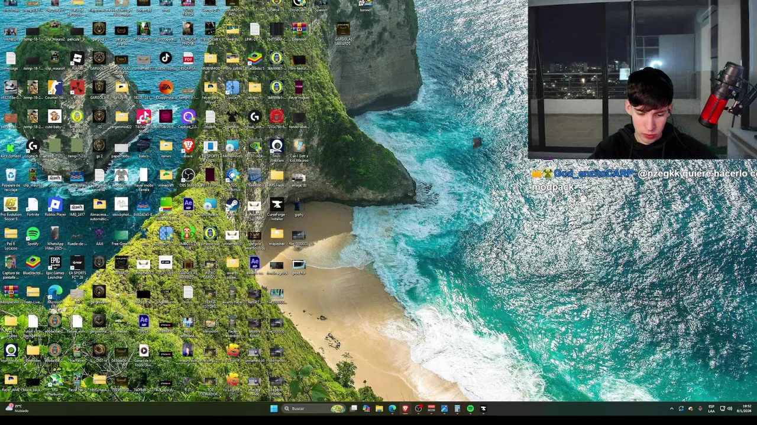Launch OBS Studio from the desktop
Viewport: 757px width, 425px height.
[x=188, y=178]
